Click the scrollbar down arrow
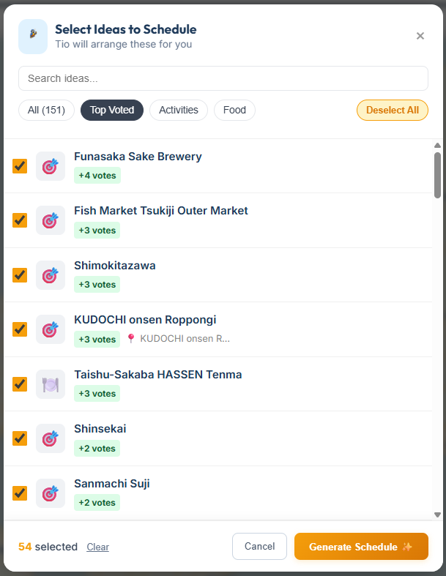Image resolution: width=446 pixels, height=576 pixels. [437, 515]
